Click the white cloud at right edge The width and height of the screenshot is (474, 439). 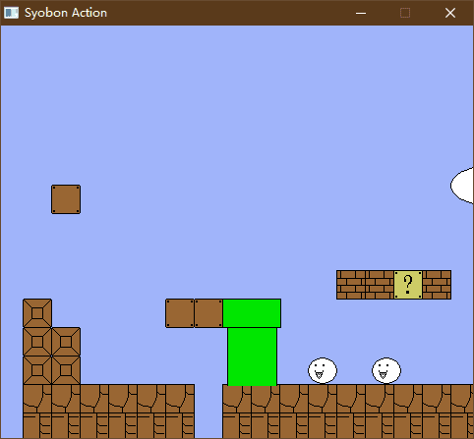pos(462,186)
